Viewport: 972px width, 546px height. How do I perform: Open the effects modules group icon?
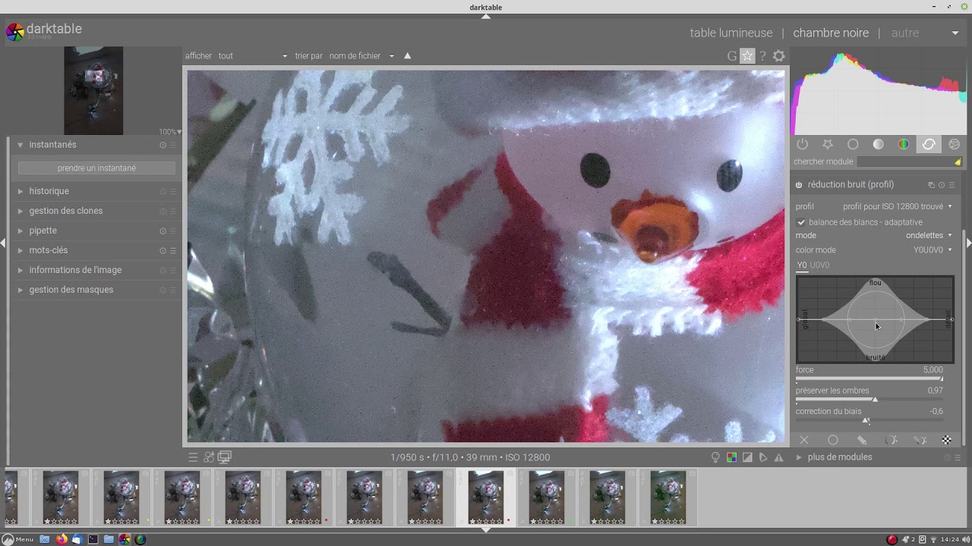tap(955, 144)
